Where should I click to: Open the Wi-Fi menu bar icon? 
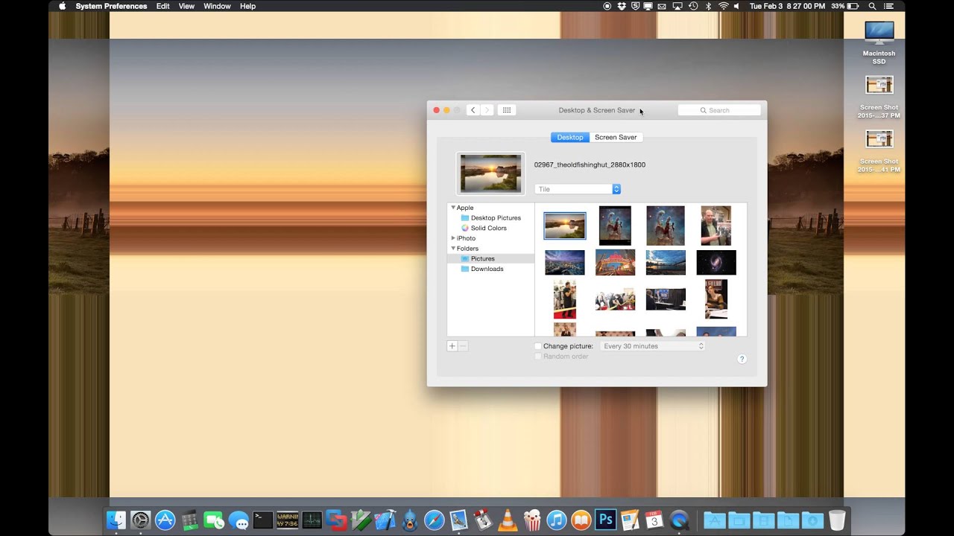(724, 6)
